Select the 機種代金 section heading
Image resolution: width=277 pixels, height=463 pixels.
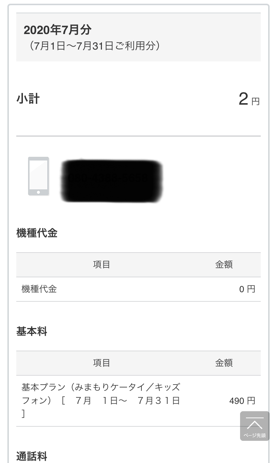37,233
